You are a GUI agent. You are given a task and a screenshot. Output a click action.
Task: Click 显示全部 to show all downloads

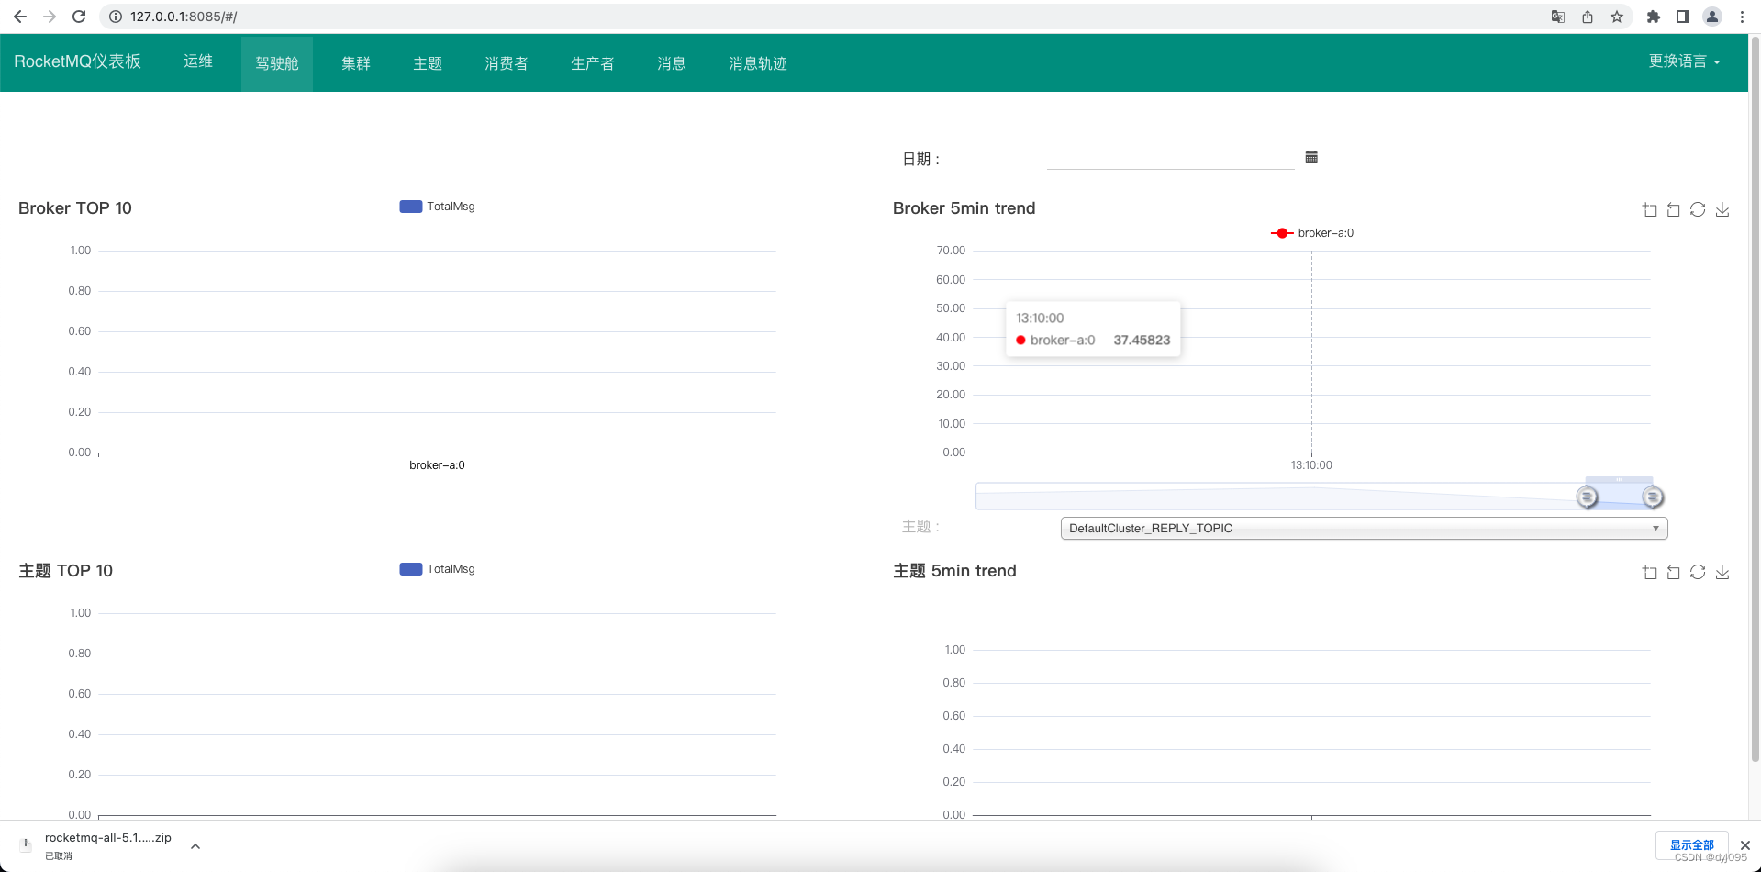pyautogui.click(x=1692, y=845)
